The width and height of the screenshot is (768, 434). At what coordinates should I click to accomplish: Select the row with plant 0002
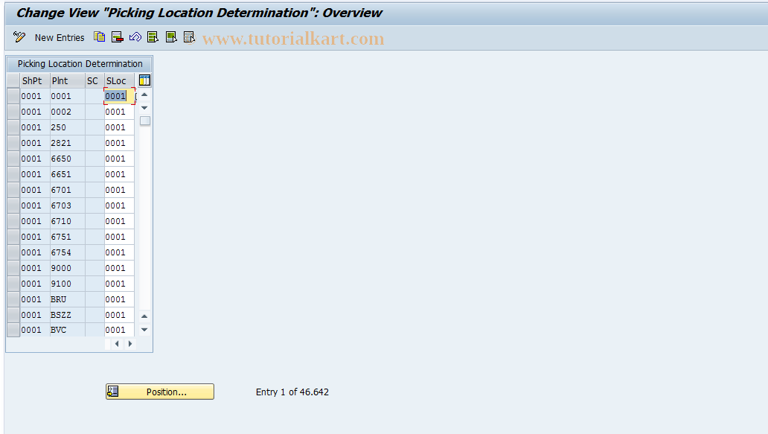pyautogui.click(x=13, y=112)
